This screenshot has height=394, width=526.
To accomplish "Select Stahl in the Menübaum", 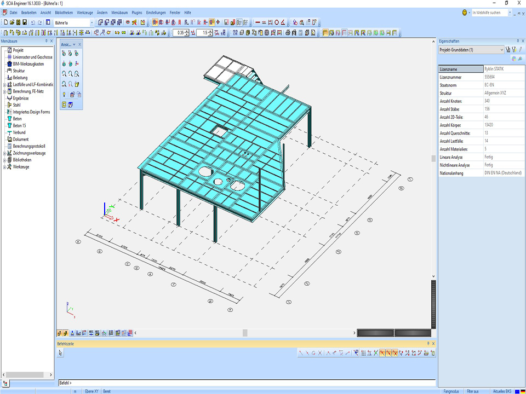I will tap(16, 105).
